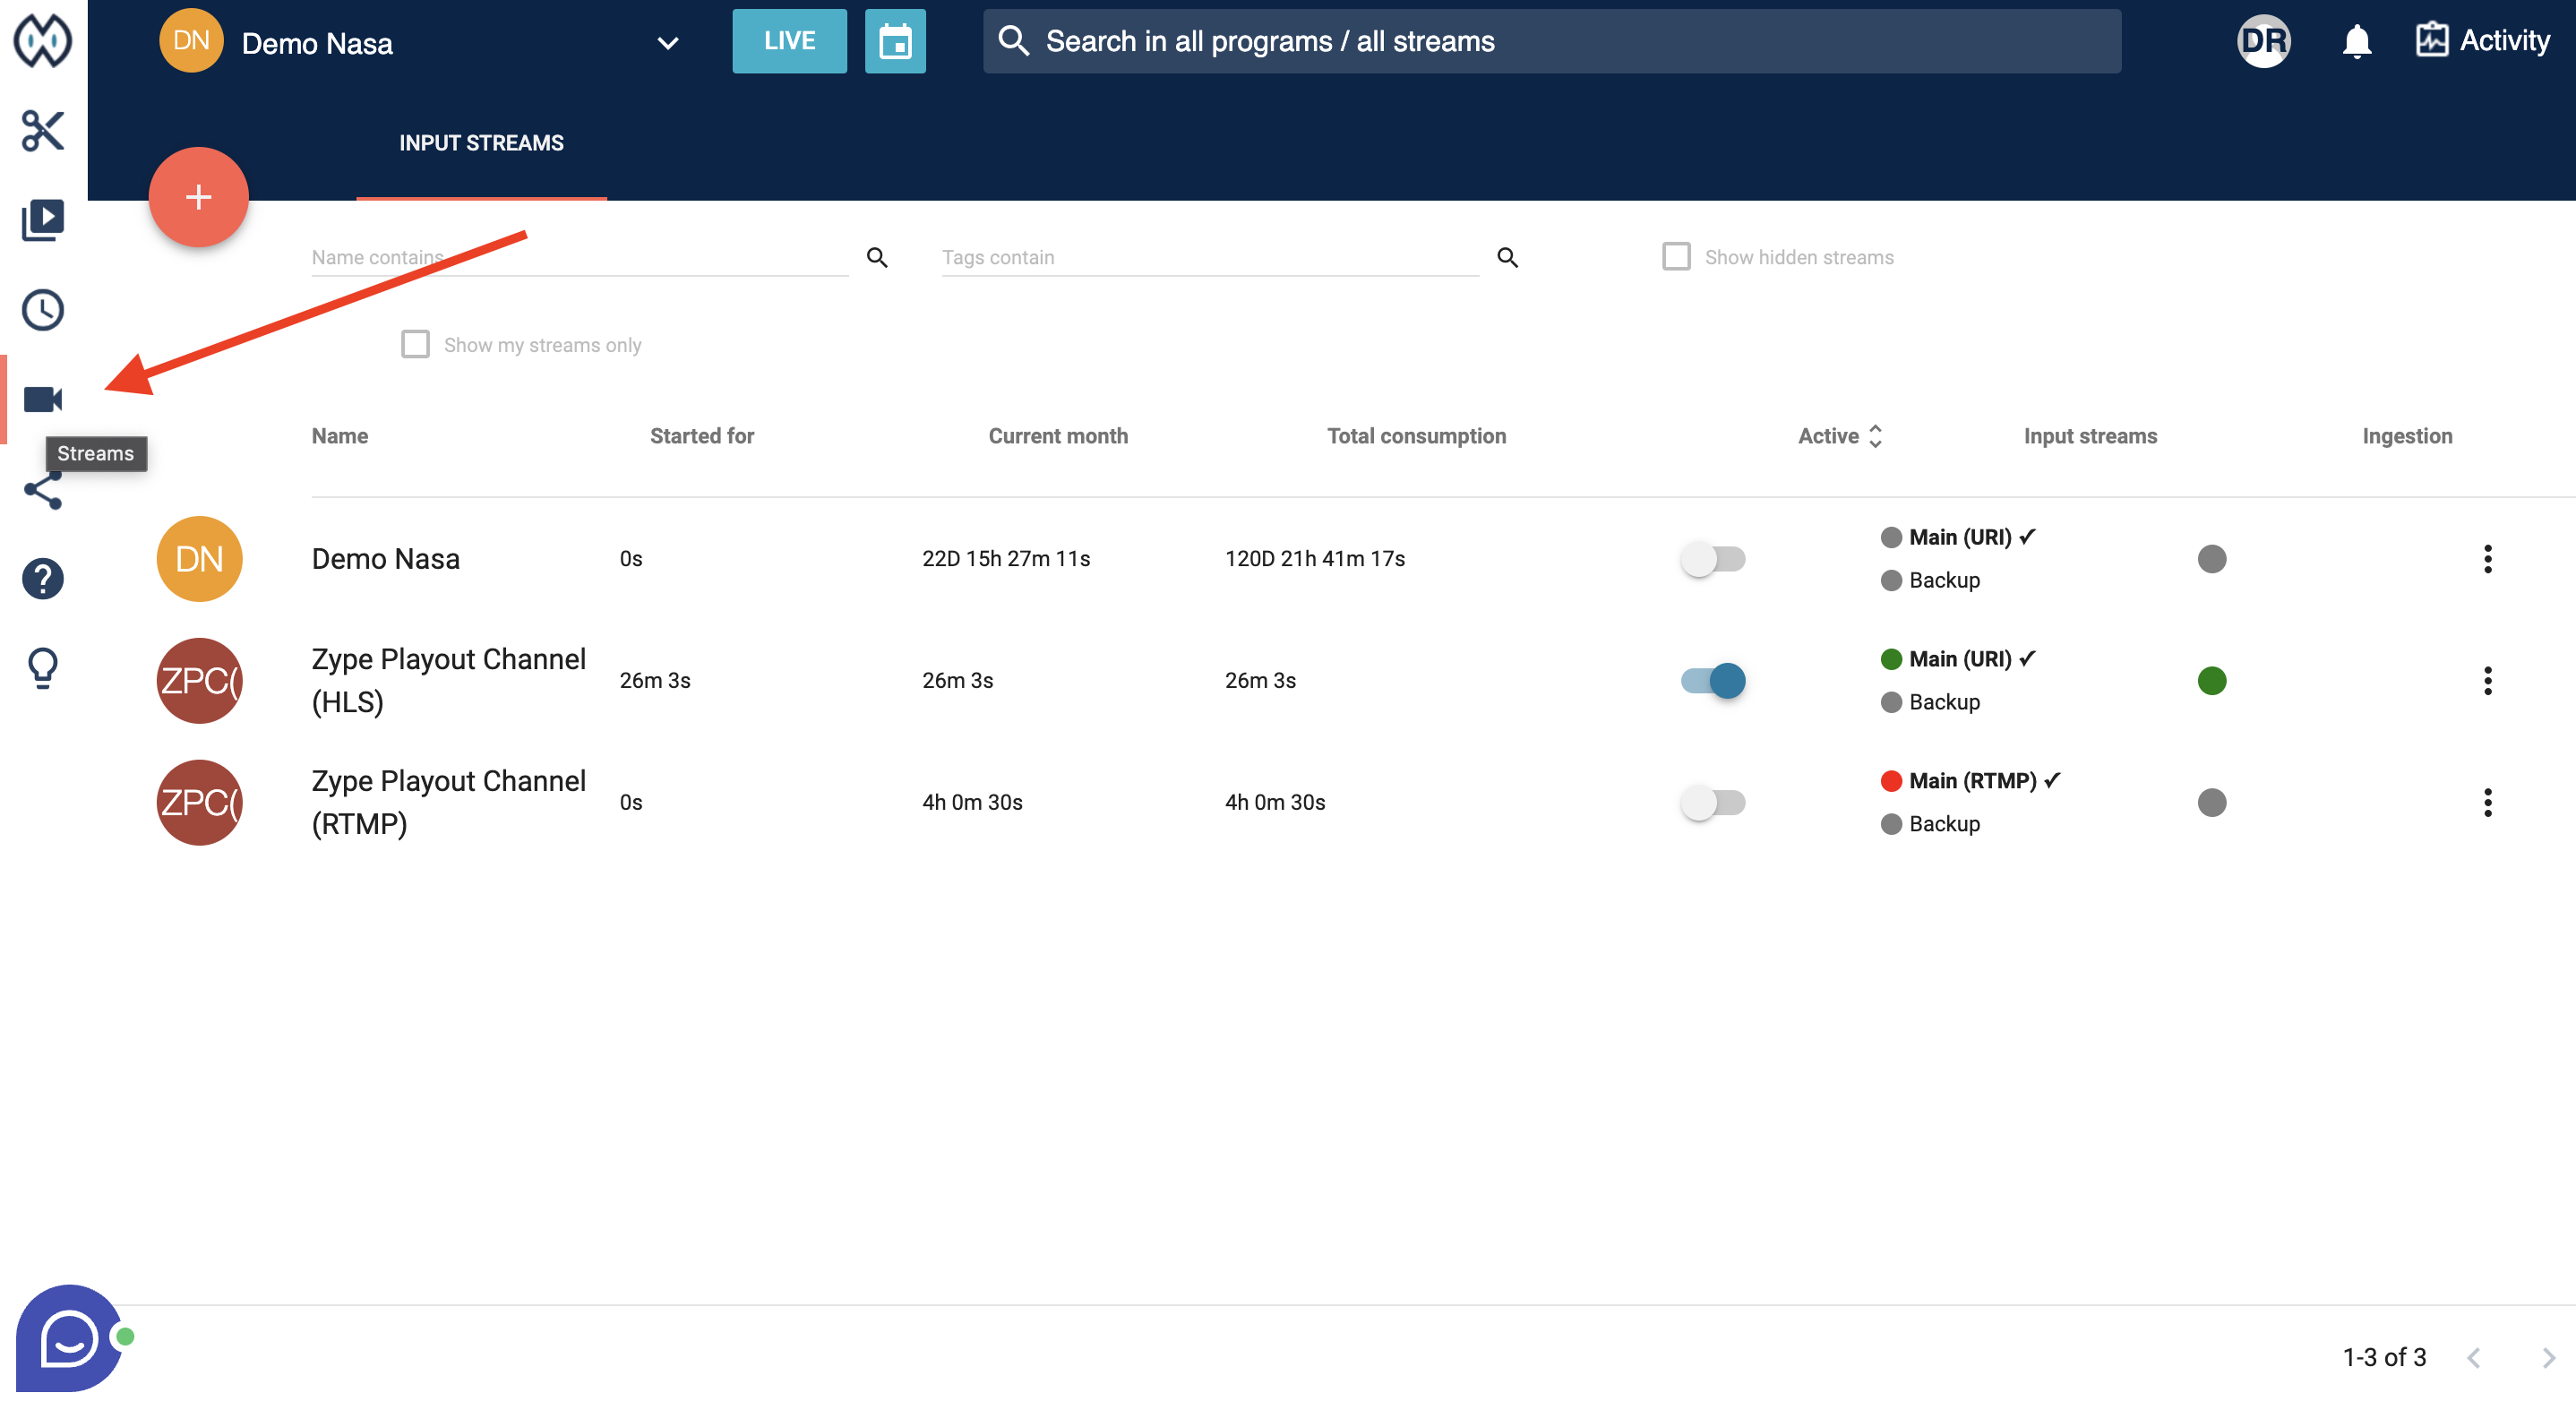The height and width of the screenshot is (1410, 2576).
Task: Click the ZPC avatar of the HLS channel
Action: click(x=199, y=680)
